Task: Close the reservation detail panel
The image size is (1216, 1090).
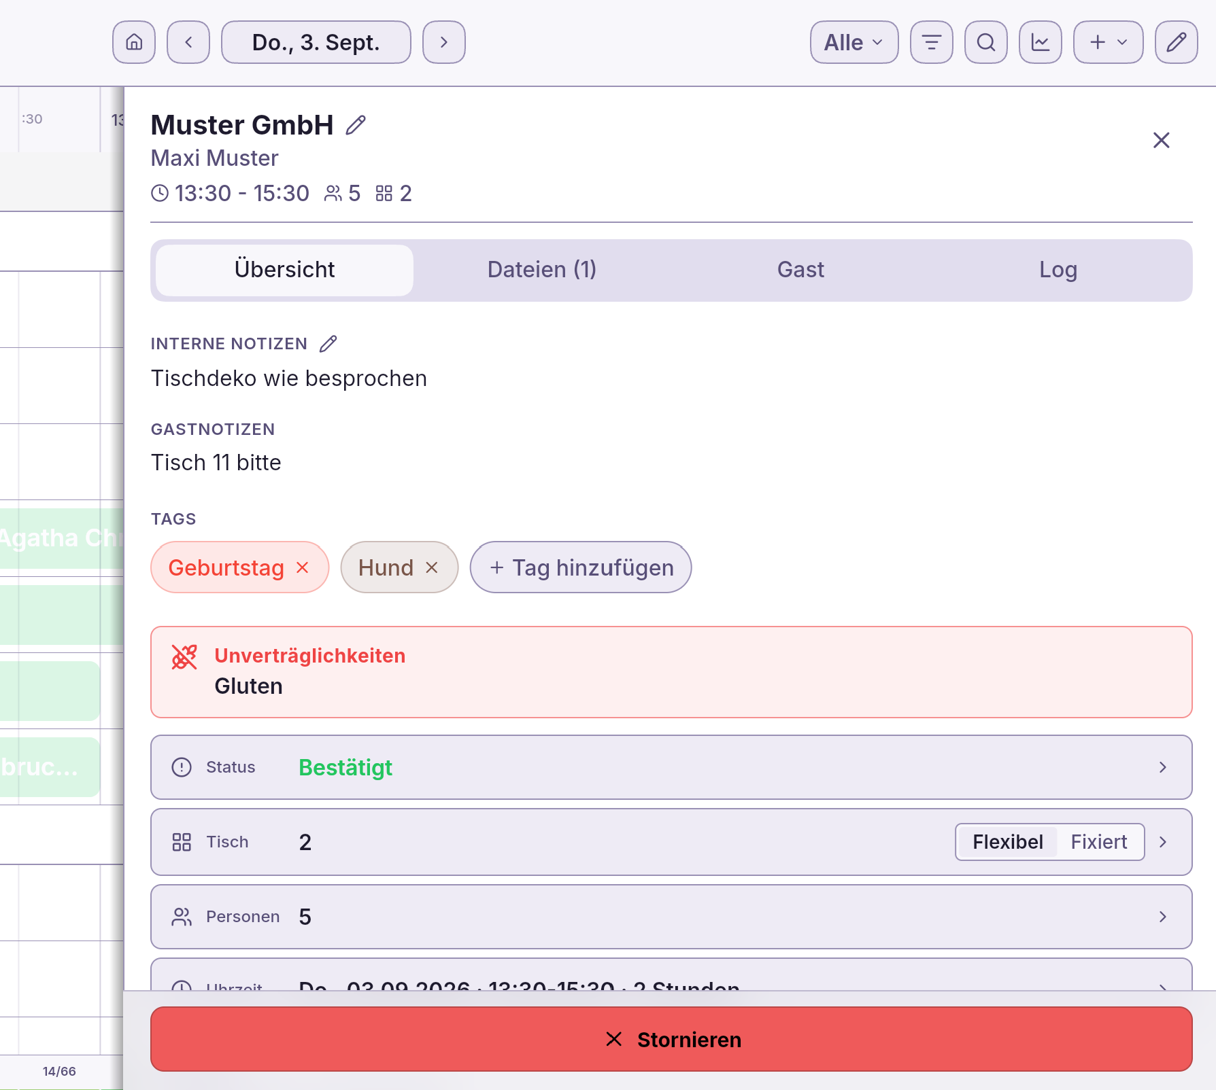Action: tap(1162, 140)
